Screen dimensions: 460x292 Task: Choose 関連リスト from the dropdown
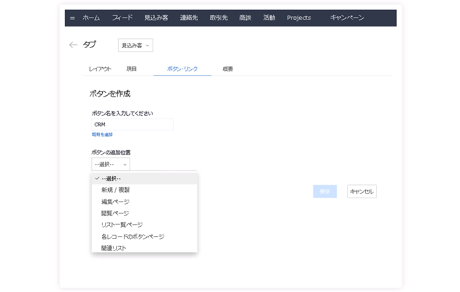[x=144, y=248]
